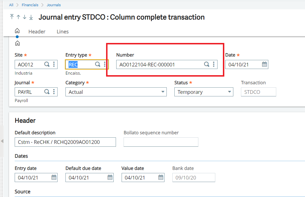Open the Category dropdown showing Actual
Screen dimensions: 305x197
(116, 92)
